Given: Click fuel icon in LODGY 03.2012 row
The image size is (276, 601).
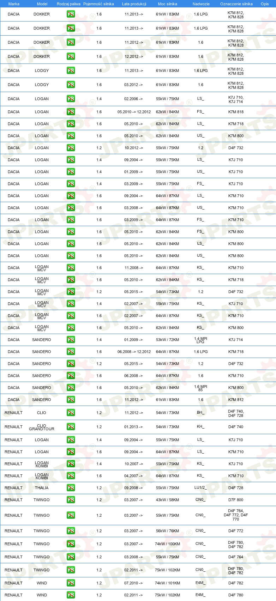Looking at the screenshot, I should click(x=71, y=85).
